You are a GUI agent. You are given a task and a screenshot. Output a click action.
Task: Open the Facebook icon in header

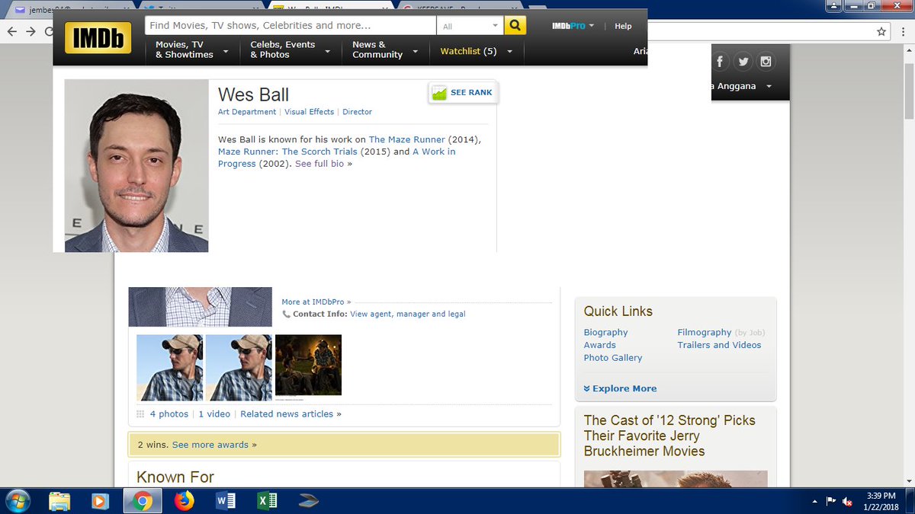719,62
